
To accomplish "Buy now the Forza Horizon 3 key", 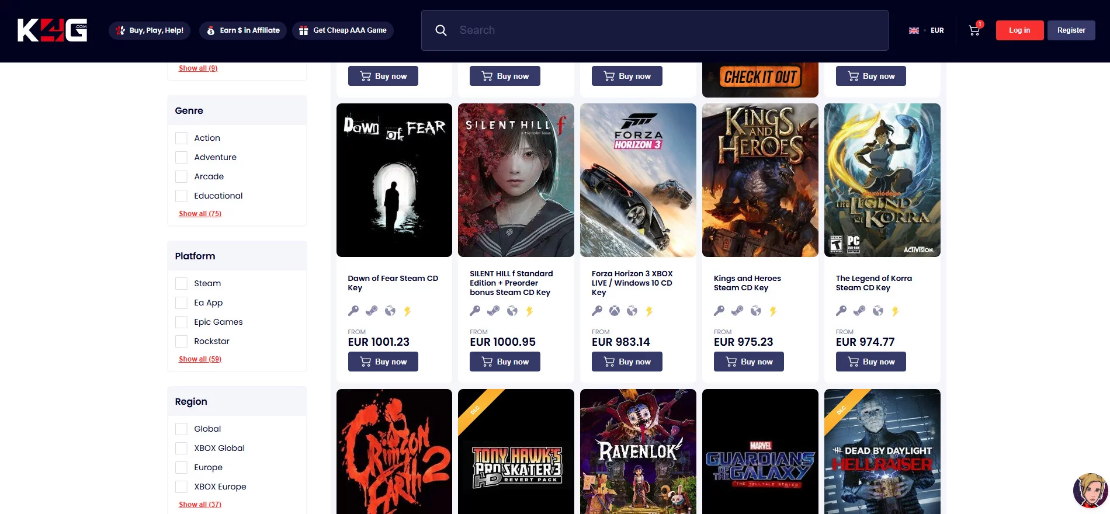I will click(627, 362).
